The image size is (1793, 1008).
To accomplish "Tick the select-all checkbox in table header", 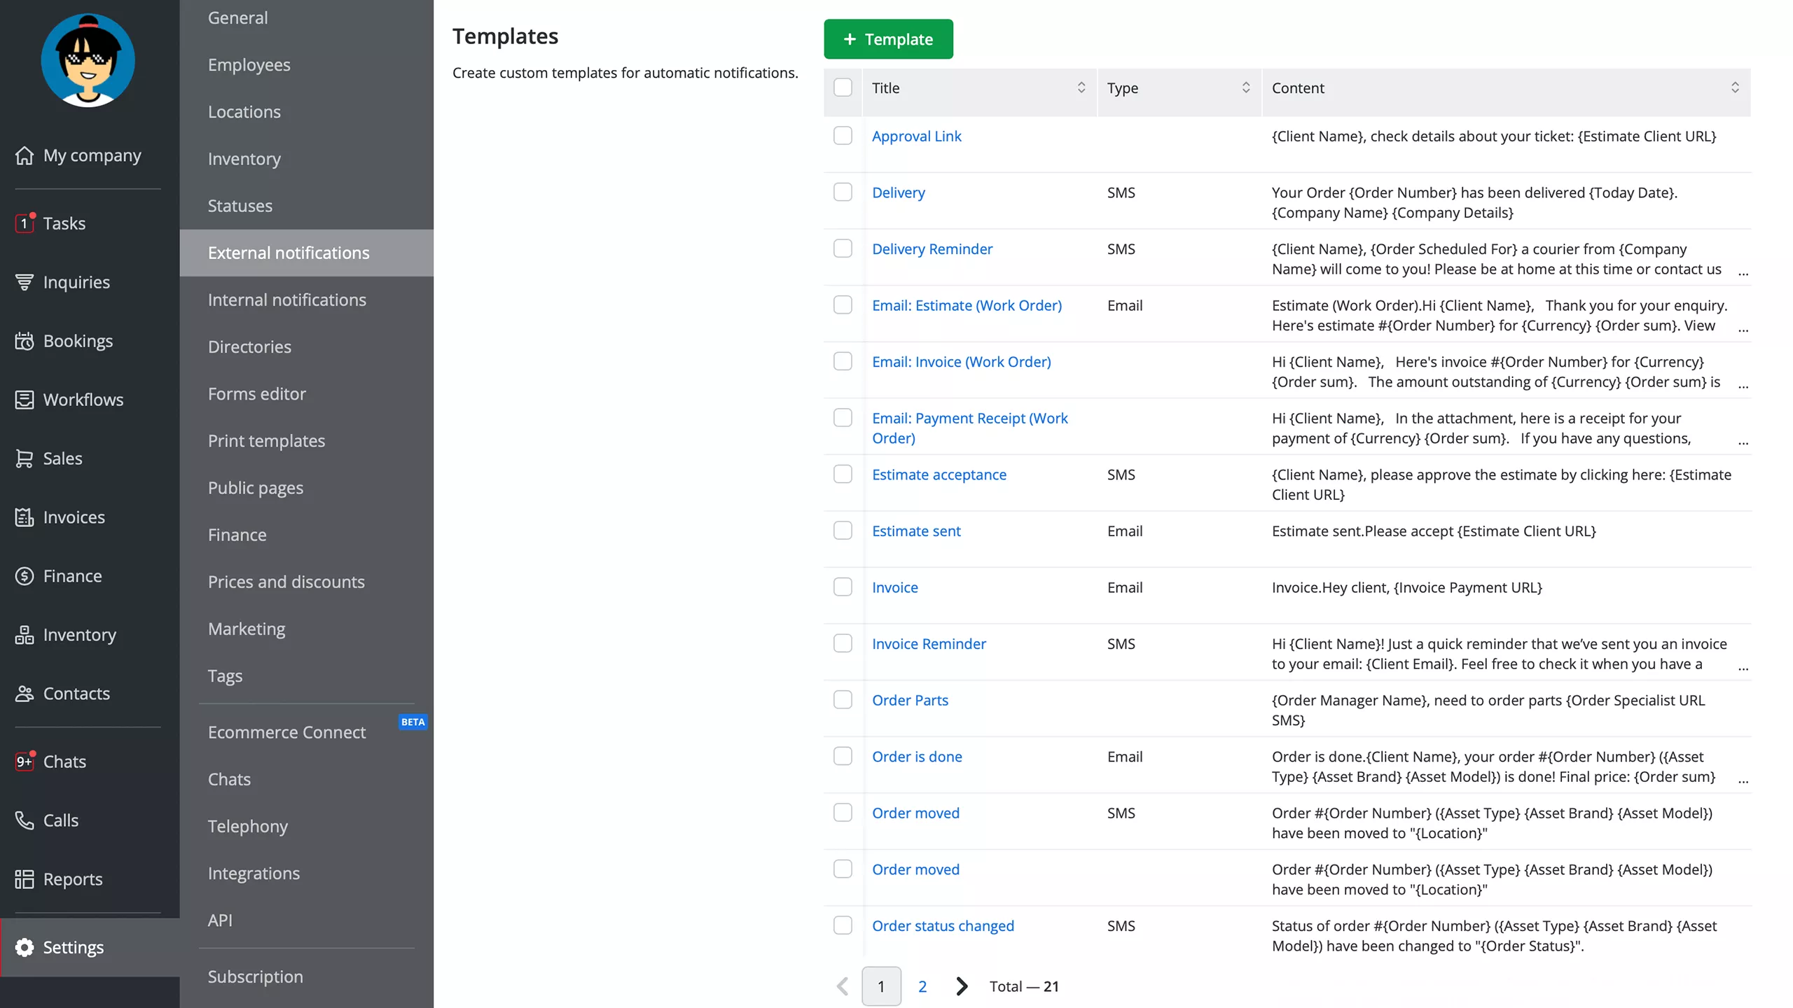I will pos(843,87).
